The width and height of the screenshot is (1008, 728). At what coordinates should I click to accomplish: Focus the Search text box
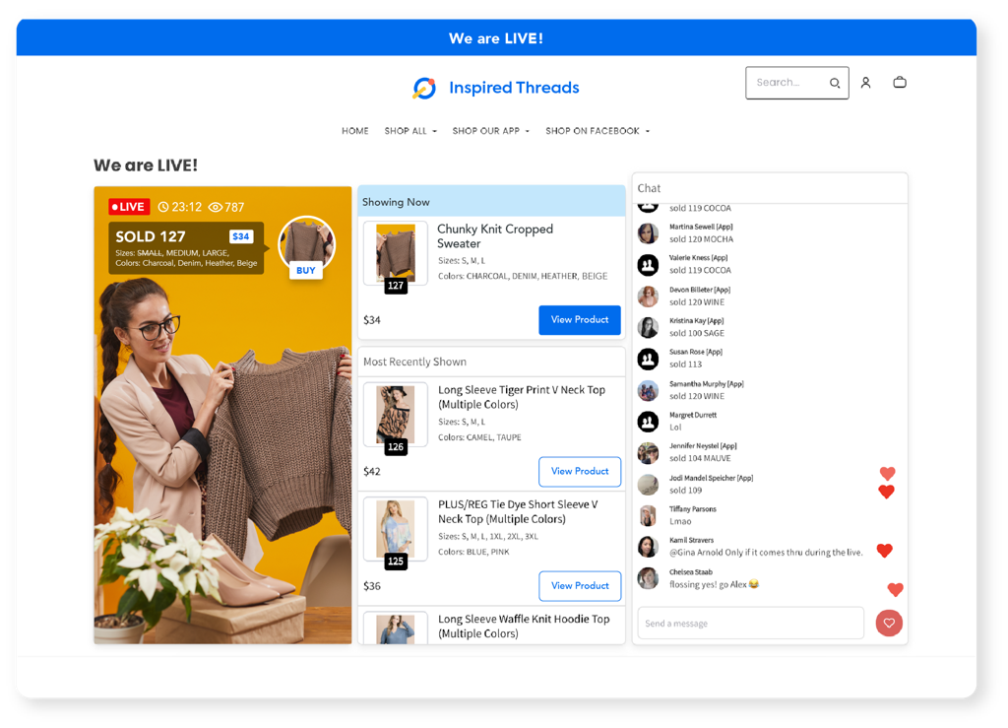pyautogui.click(x=786, y=83)
